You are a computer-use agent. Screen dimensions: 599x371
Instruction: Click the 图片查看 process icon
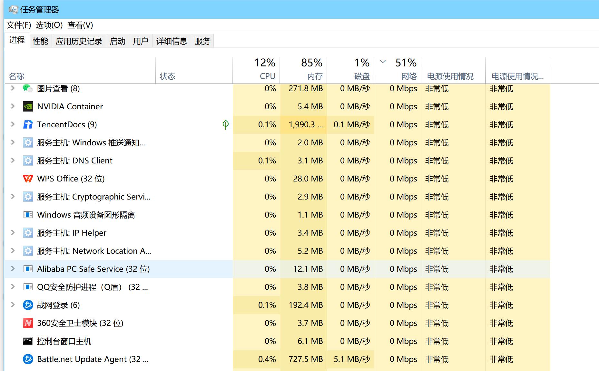(28, 89)
